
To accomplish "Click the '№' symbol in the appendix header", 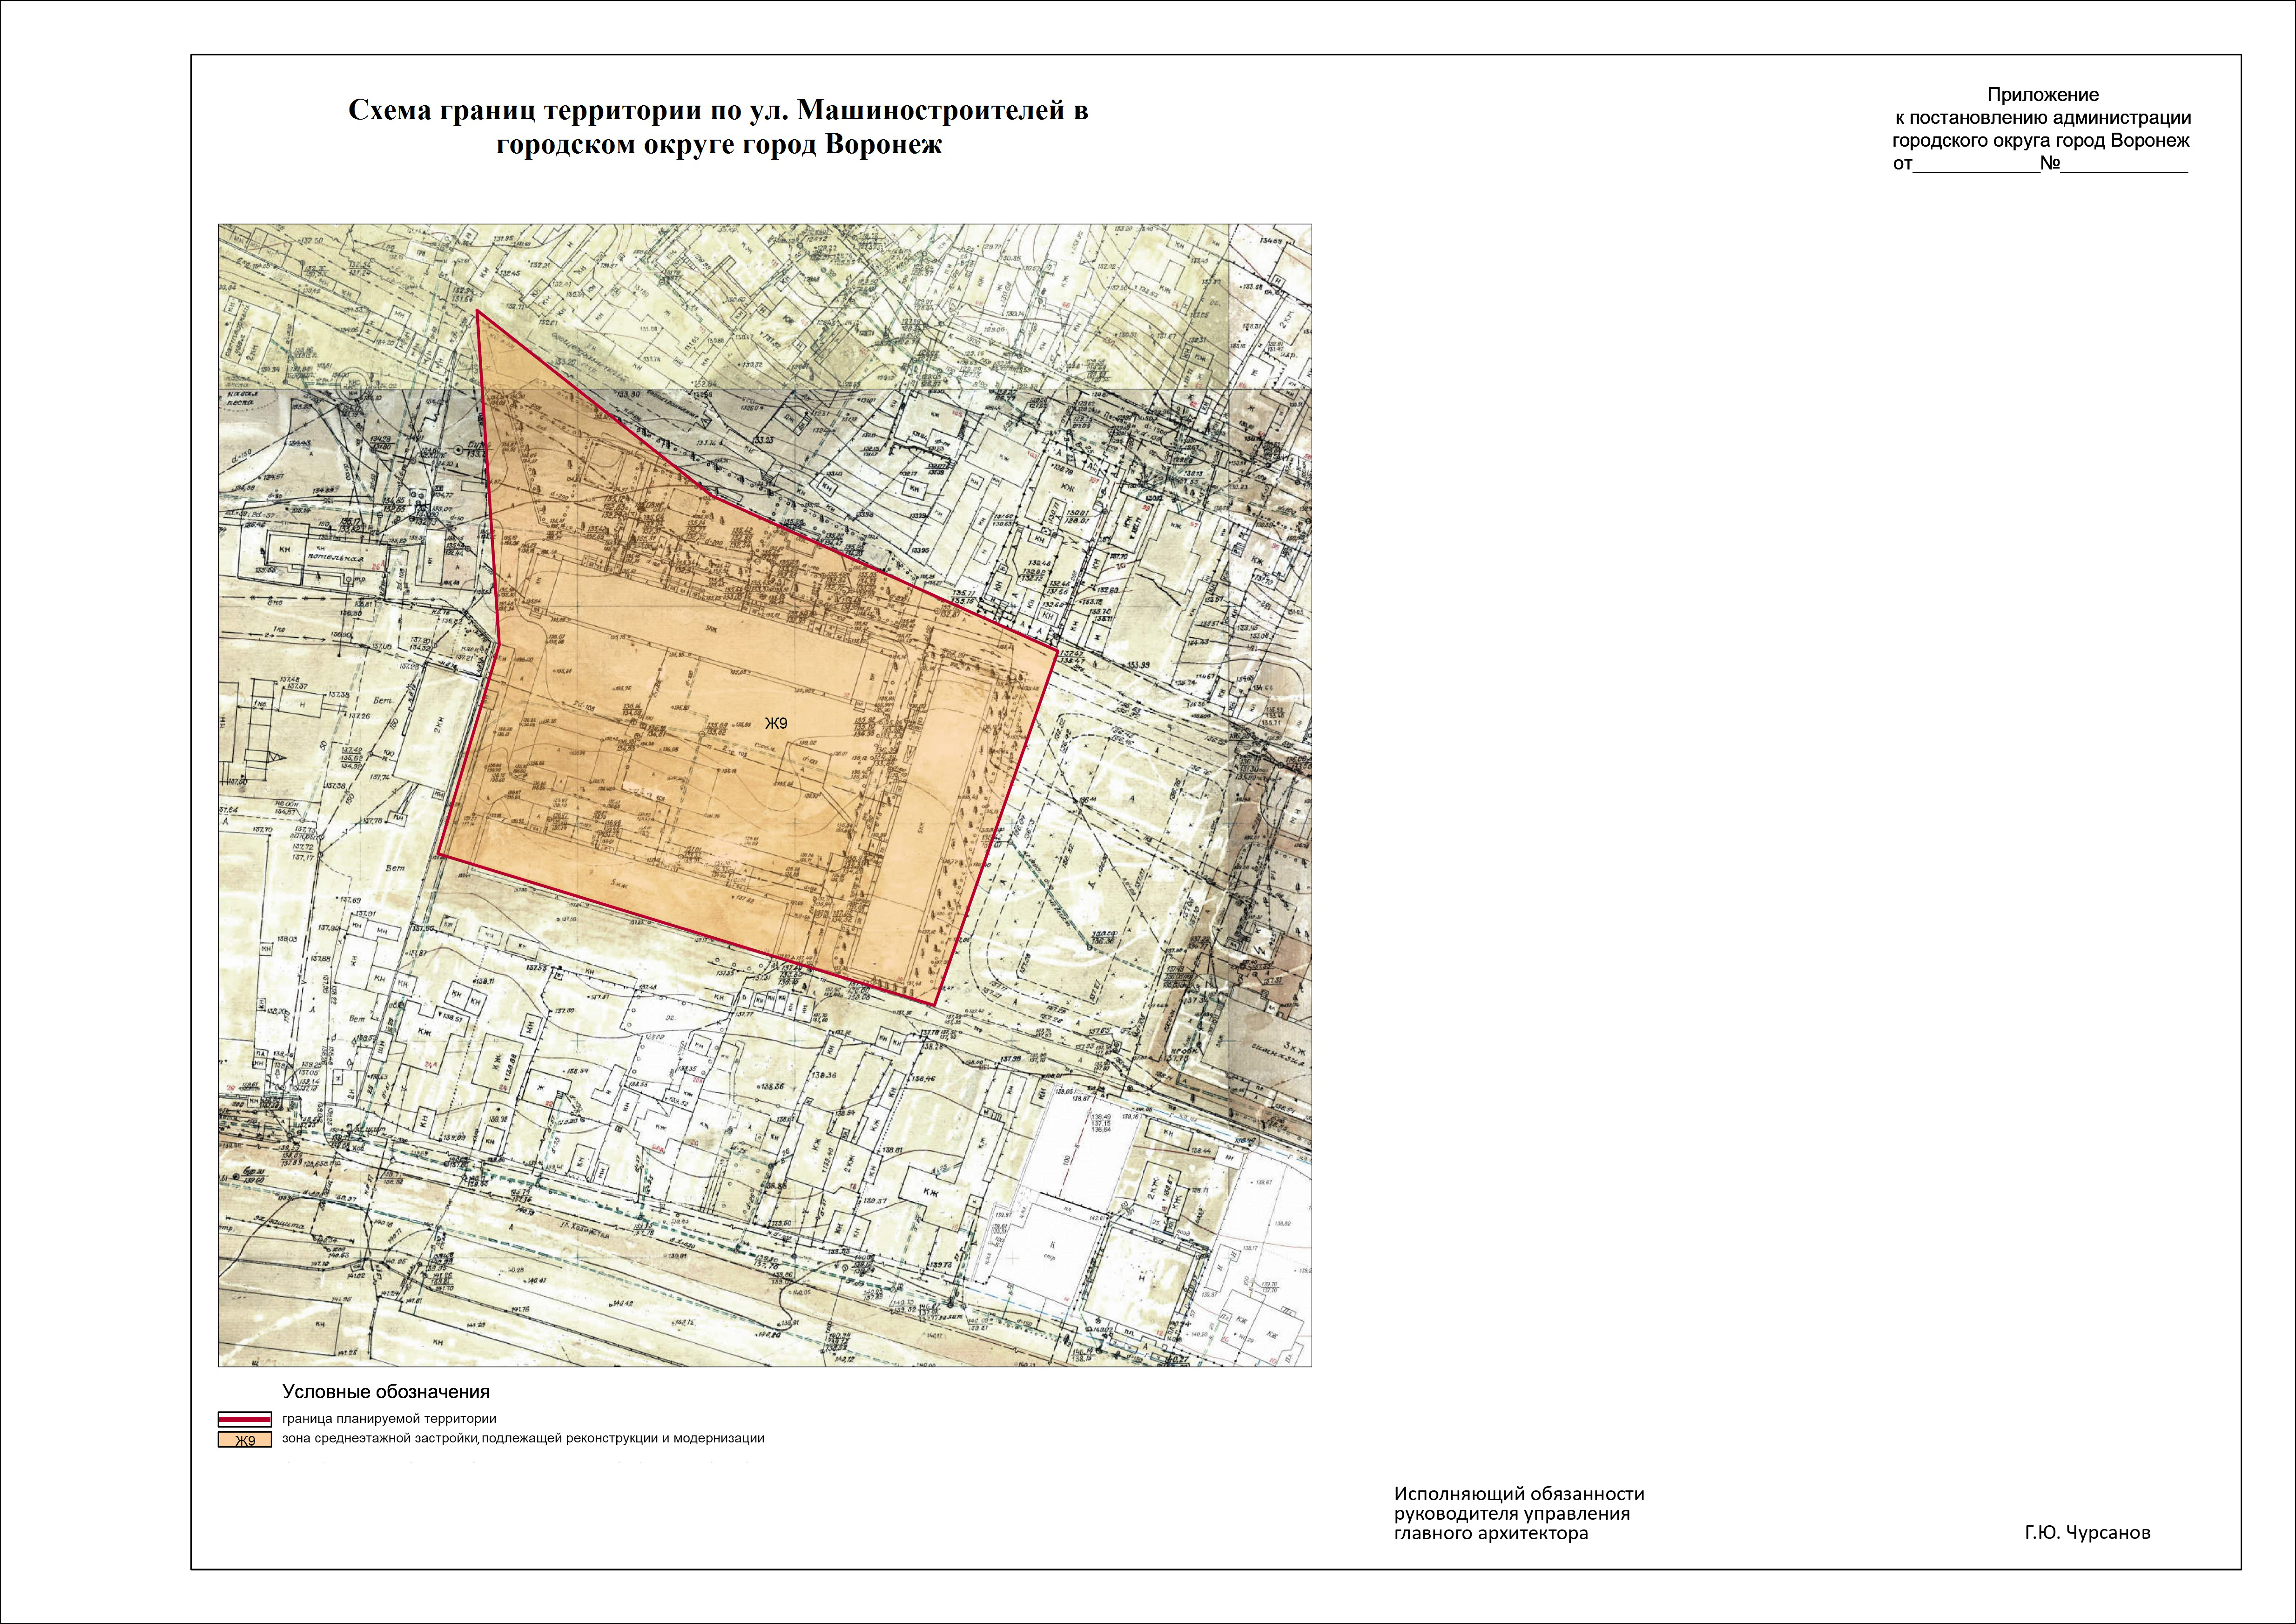I will [x=2049, y=163].
